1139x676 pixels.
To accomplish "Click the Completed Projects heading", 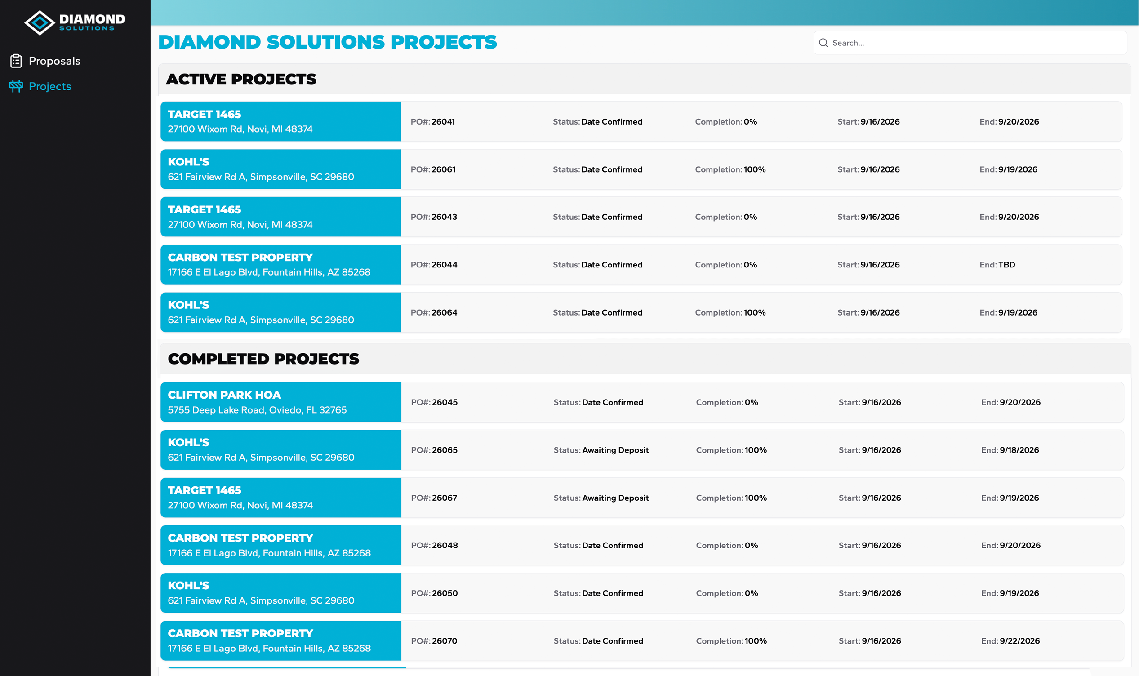I will (264, 359).
